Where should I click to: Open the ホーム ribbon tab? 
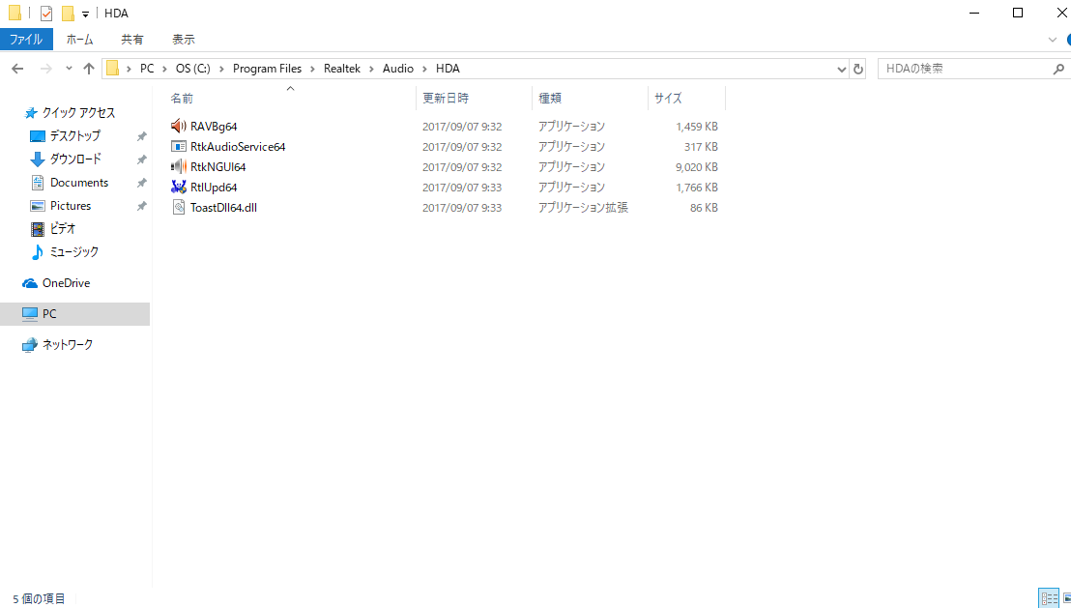80,40
